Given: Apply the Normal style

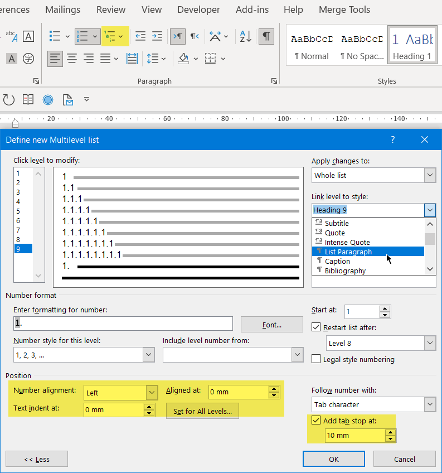Looking at the screenshot, I should coord(312,45).
